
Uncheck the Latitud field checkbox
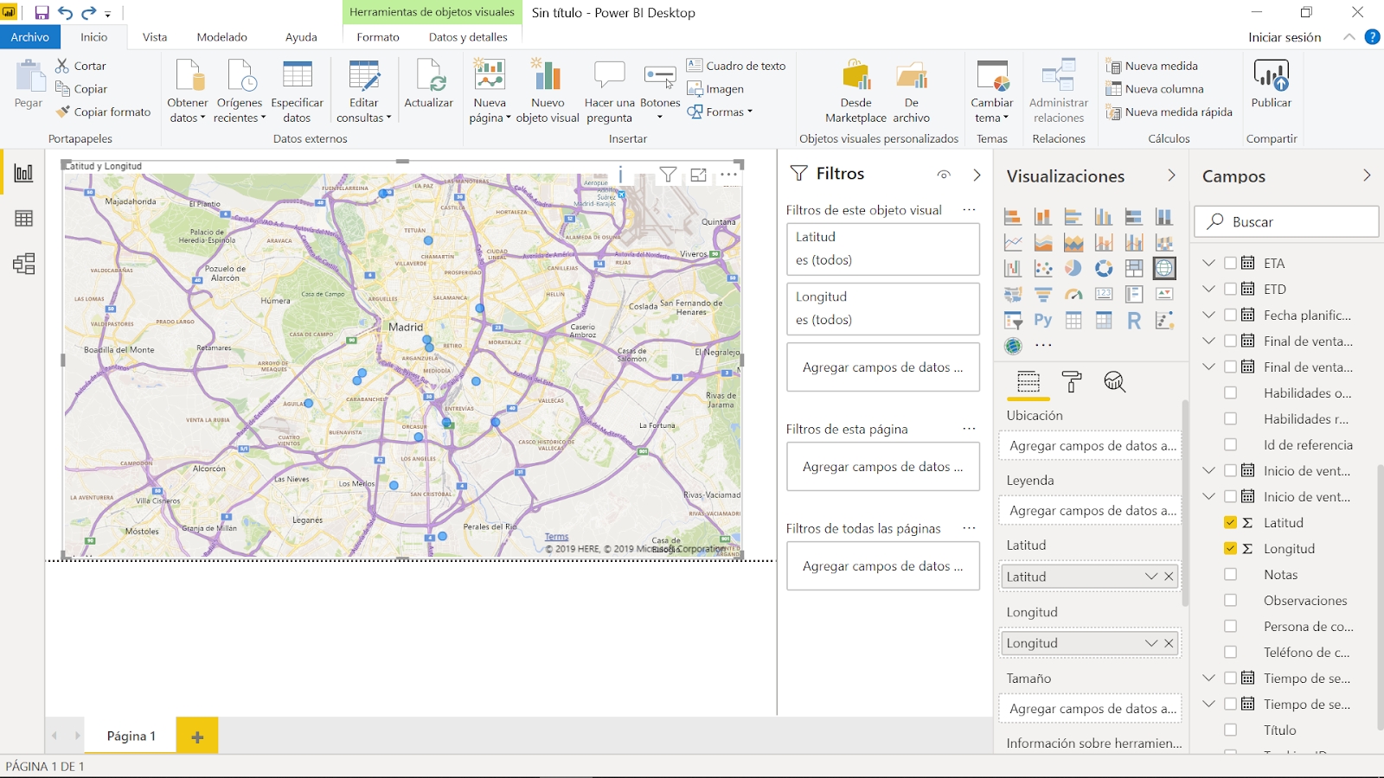pyautogui.click(x=1230, y=523)
